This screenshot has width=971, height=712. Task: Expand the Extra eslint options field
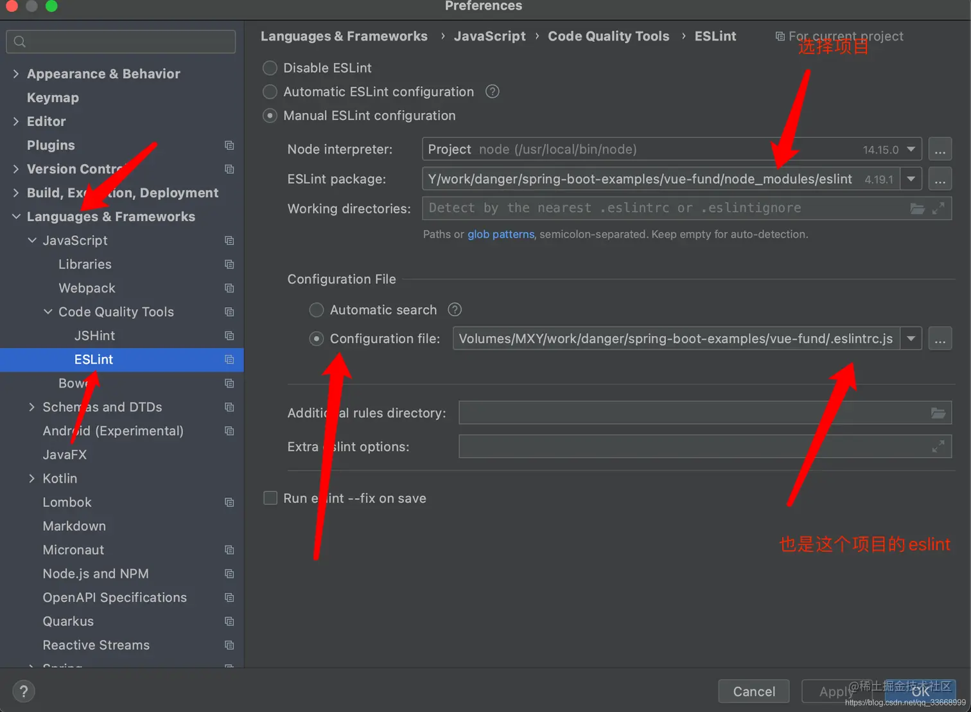click(938, 446)
